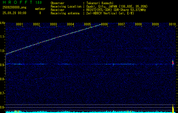This screenshot has height=113, width=178.
Task: Select time marker 0003
Action: point(53,24)
